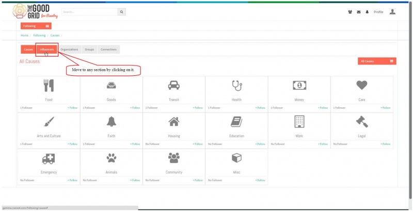Click the notifications bell in header

click(367, 12)
